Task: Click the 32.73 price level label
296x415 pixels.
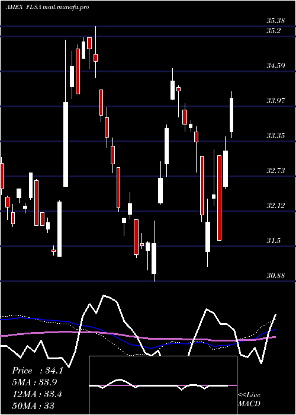Action: pyautogui.click(x=276, y=171)
